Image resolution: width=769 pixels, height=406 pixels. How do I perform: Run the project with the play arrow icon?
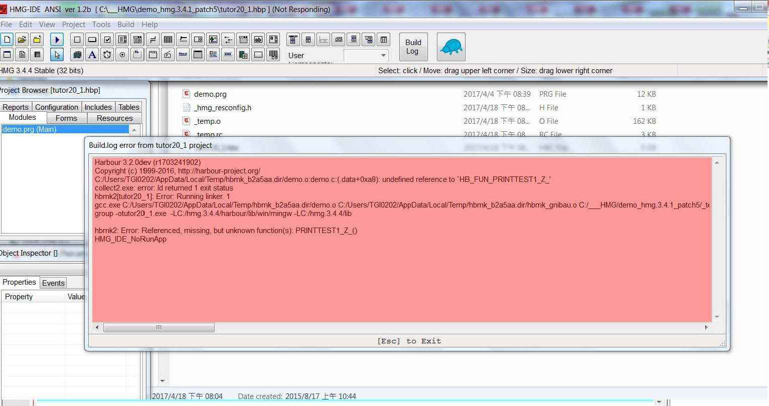(x=57, y=40)
